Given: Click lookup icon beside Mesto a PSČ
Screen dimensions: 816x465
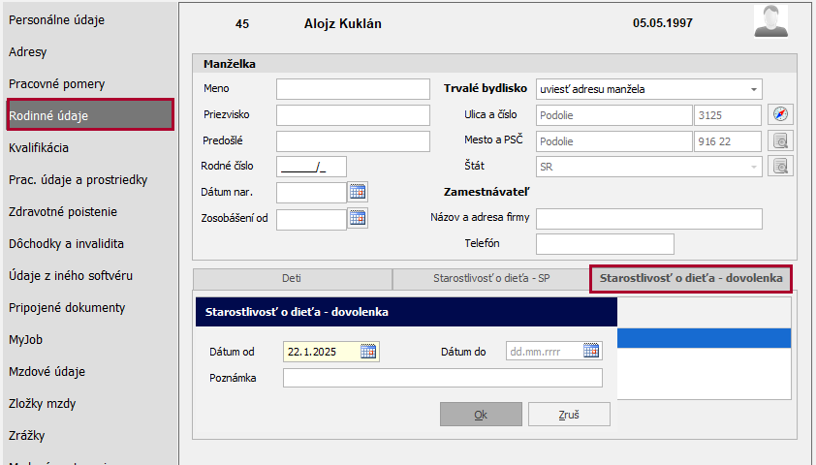Looking at the screenshot, I should [781, 140].
